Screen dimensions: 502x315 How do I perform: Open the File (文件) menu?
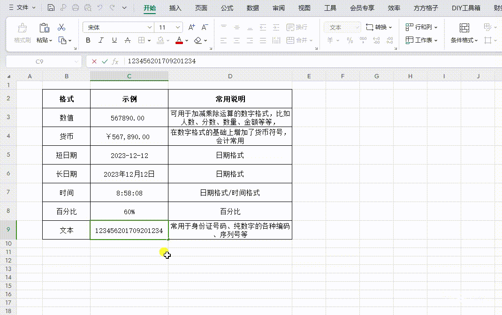(22, 7)
